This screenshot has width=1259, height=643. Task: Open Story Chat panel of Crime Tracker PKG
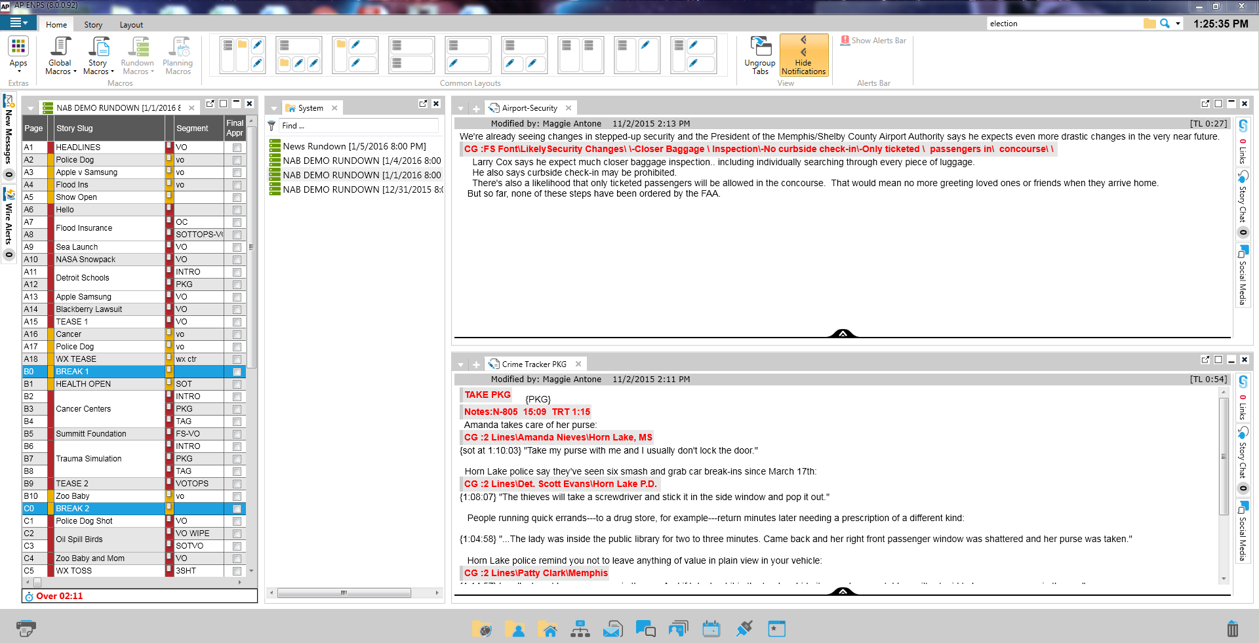pos(1243,459)
